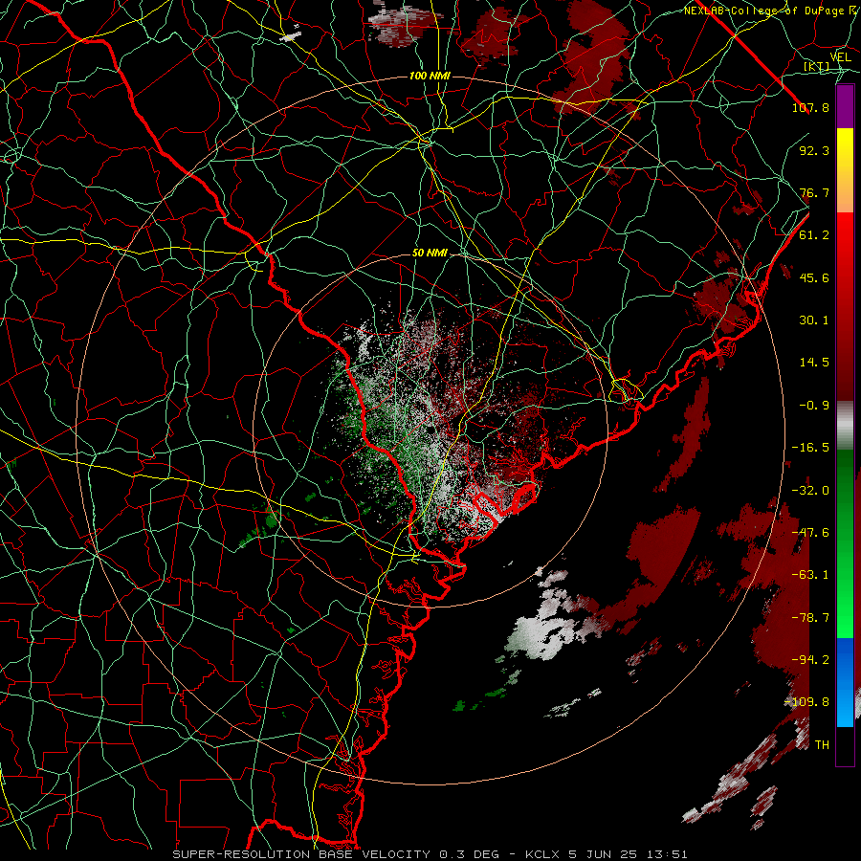Click the -109.8 value on velocity scale
The width and height of the screenshot is (861, 861).
tap(806, 702)
